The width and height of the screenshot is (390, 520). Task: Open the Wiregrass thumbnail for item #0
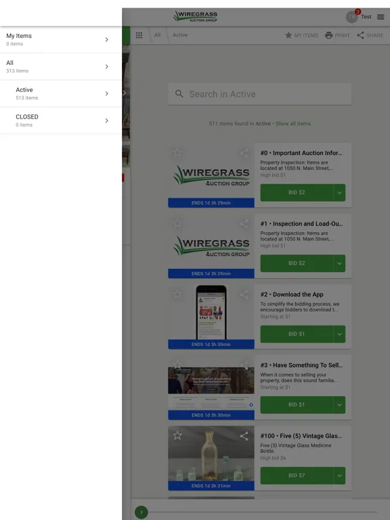tap(211, 175)
